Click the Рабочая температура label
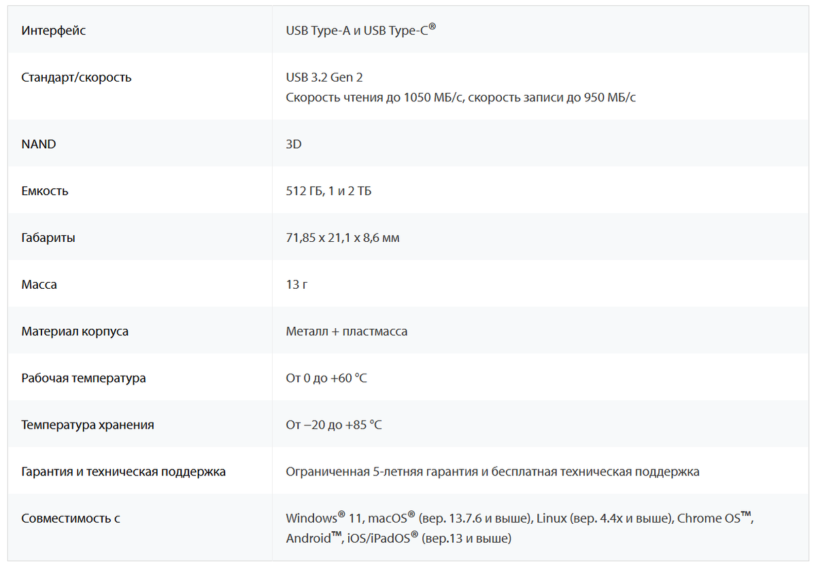This screenshot has width=816, height=568. pyautogui.click(x=84, y=378)
